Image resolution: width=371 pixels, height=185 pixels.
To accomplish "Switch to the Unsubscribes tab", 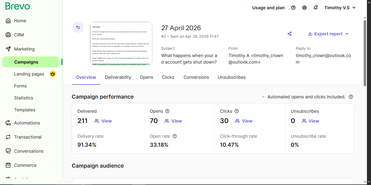I will [x=232, y=77].
